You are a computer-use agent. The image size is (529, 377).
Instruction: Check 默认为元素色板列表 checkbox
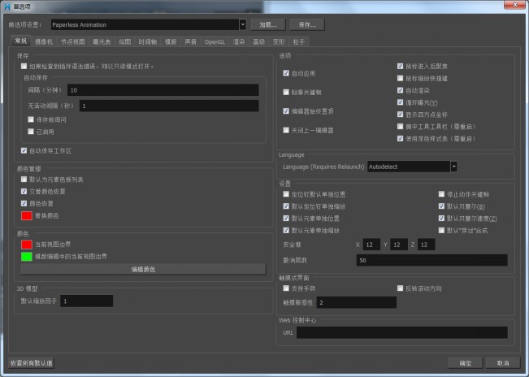pos(24,179)
